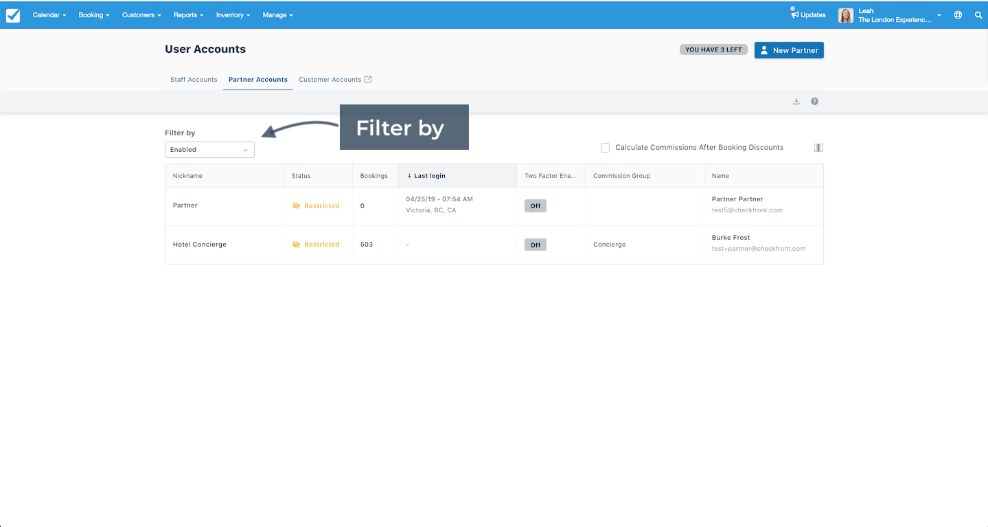Switch to the Staff Accounts tab
This screenshot has height=527, width=988.
(x=194, y=80)
